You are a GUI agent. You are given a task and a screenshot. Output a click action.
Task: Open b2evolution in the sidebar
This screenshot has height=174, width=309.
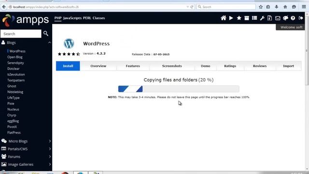click(x=16, y=74)
